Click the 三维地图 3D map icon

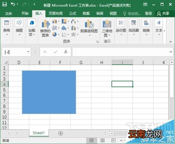tap(107, 24)
